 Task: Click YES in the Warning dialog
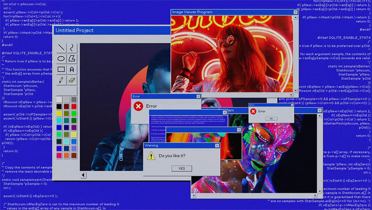182,169
